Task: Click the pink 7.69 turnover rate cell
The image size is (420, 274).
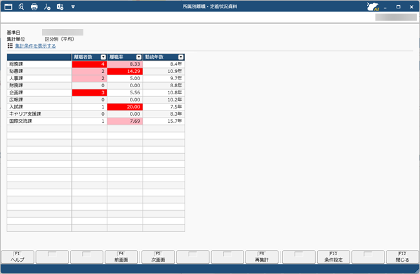Action: click(x=125, y=121)
